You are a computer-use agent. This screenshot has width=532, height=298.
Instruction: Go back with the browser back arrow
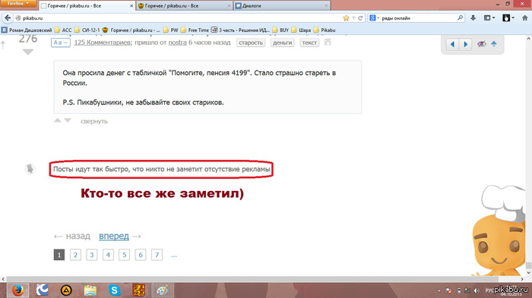point(8,18)
